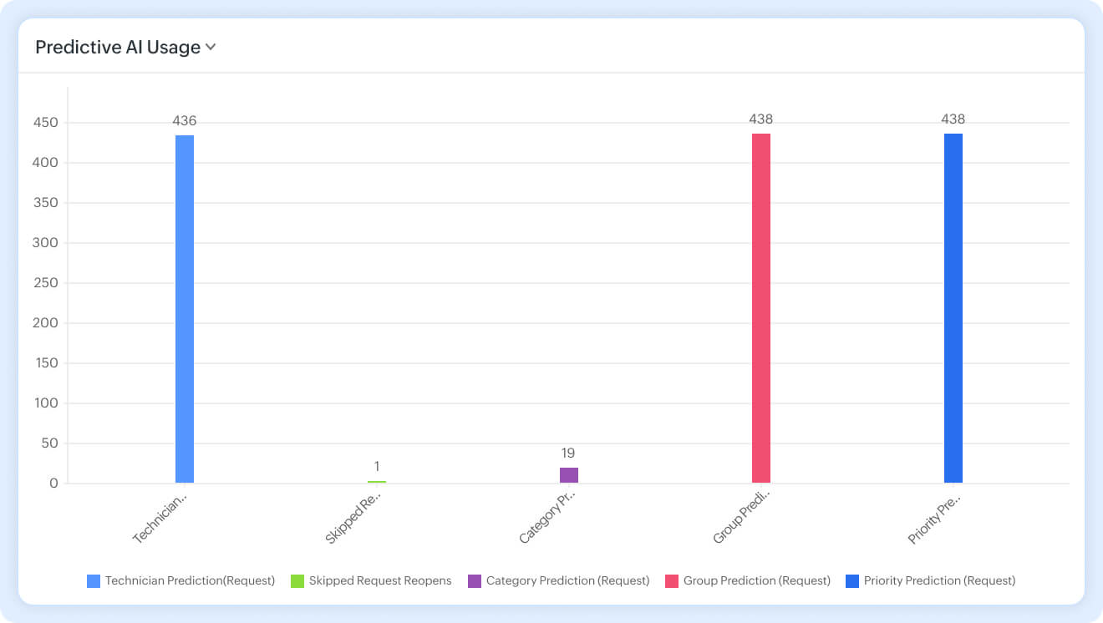Toggle Category Prediction (Request) legend label
This screenshot has height=623, width=1103.
coord(567,581)
